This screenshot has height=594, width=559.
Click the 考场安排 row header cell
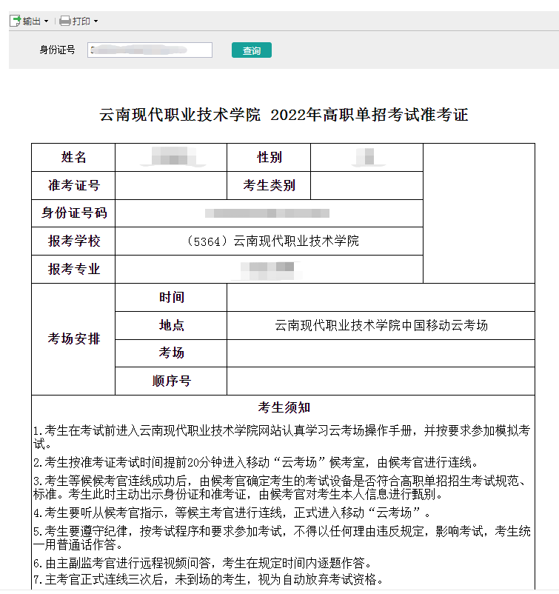pos(73,339)
